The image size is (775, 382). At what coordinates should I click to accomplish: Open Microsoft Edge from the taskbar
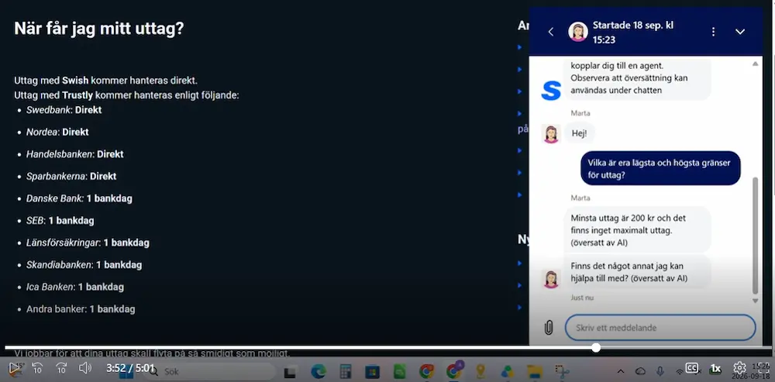click(x=319, y=372)
